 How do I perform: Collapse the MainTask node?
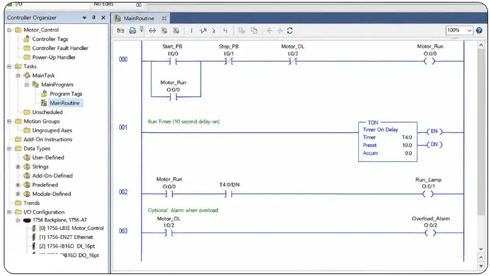(18, 76)
